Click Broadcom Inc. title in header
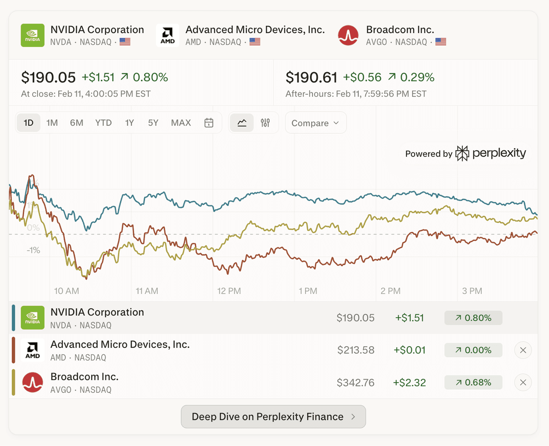The image size is (549, 446). coord(400,29)
